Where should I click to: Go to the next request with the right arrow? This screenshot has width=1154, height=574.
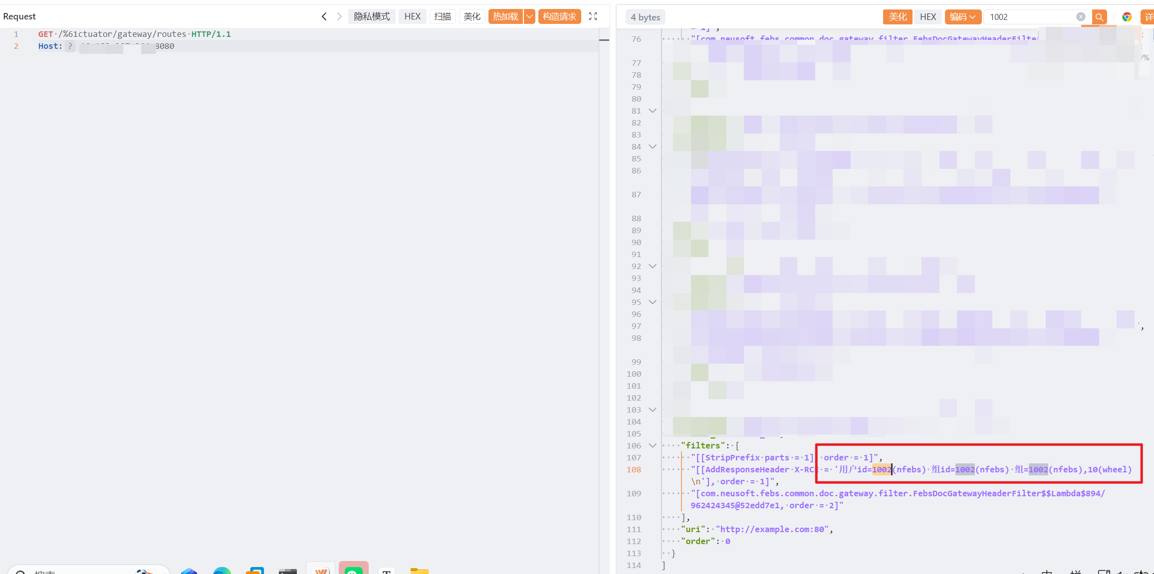click(339, 16)
